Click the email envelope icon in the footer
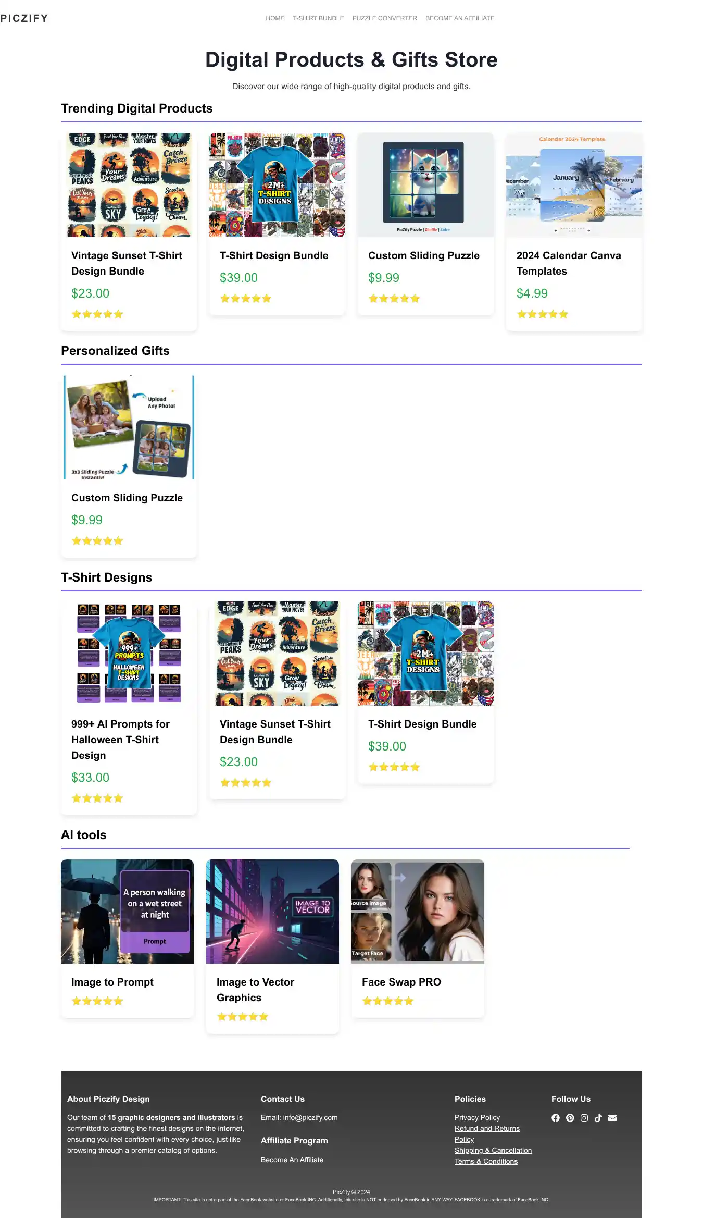The width and height of the screenshot is (703, 1218). click(x=612, y=1118)
